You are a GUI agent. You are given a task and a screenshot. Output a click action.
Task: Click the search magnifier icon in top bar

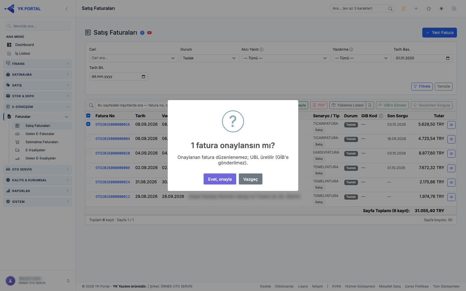pos(390,9)
